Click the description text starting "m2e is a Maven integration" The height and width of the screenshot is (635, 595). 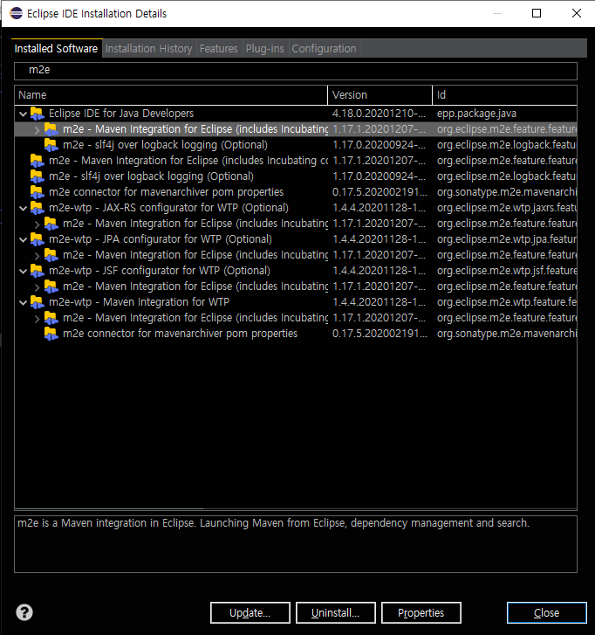pos(273,523)
